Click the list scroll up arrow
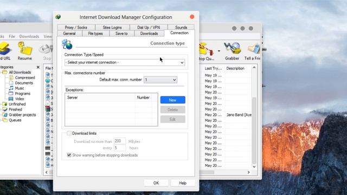 (254, 67)
